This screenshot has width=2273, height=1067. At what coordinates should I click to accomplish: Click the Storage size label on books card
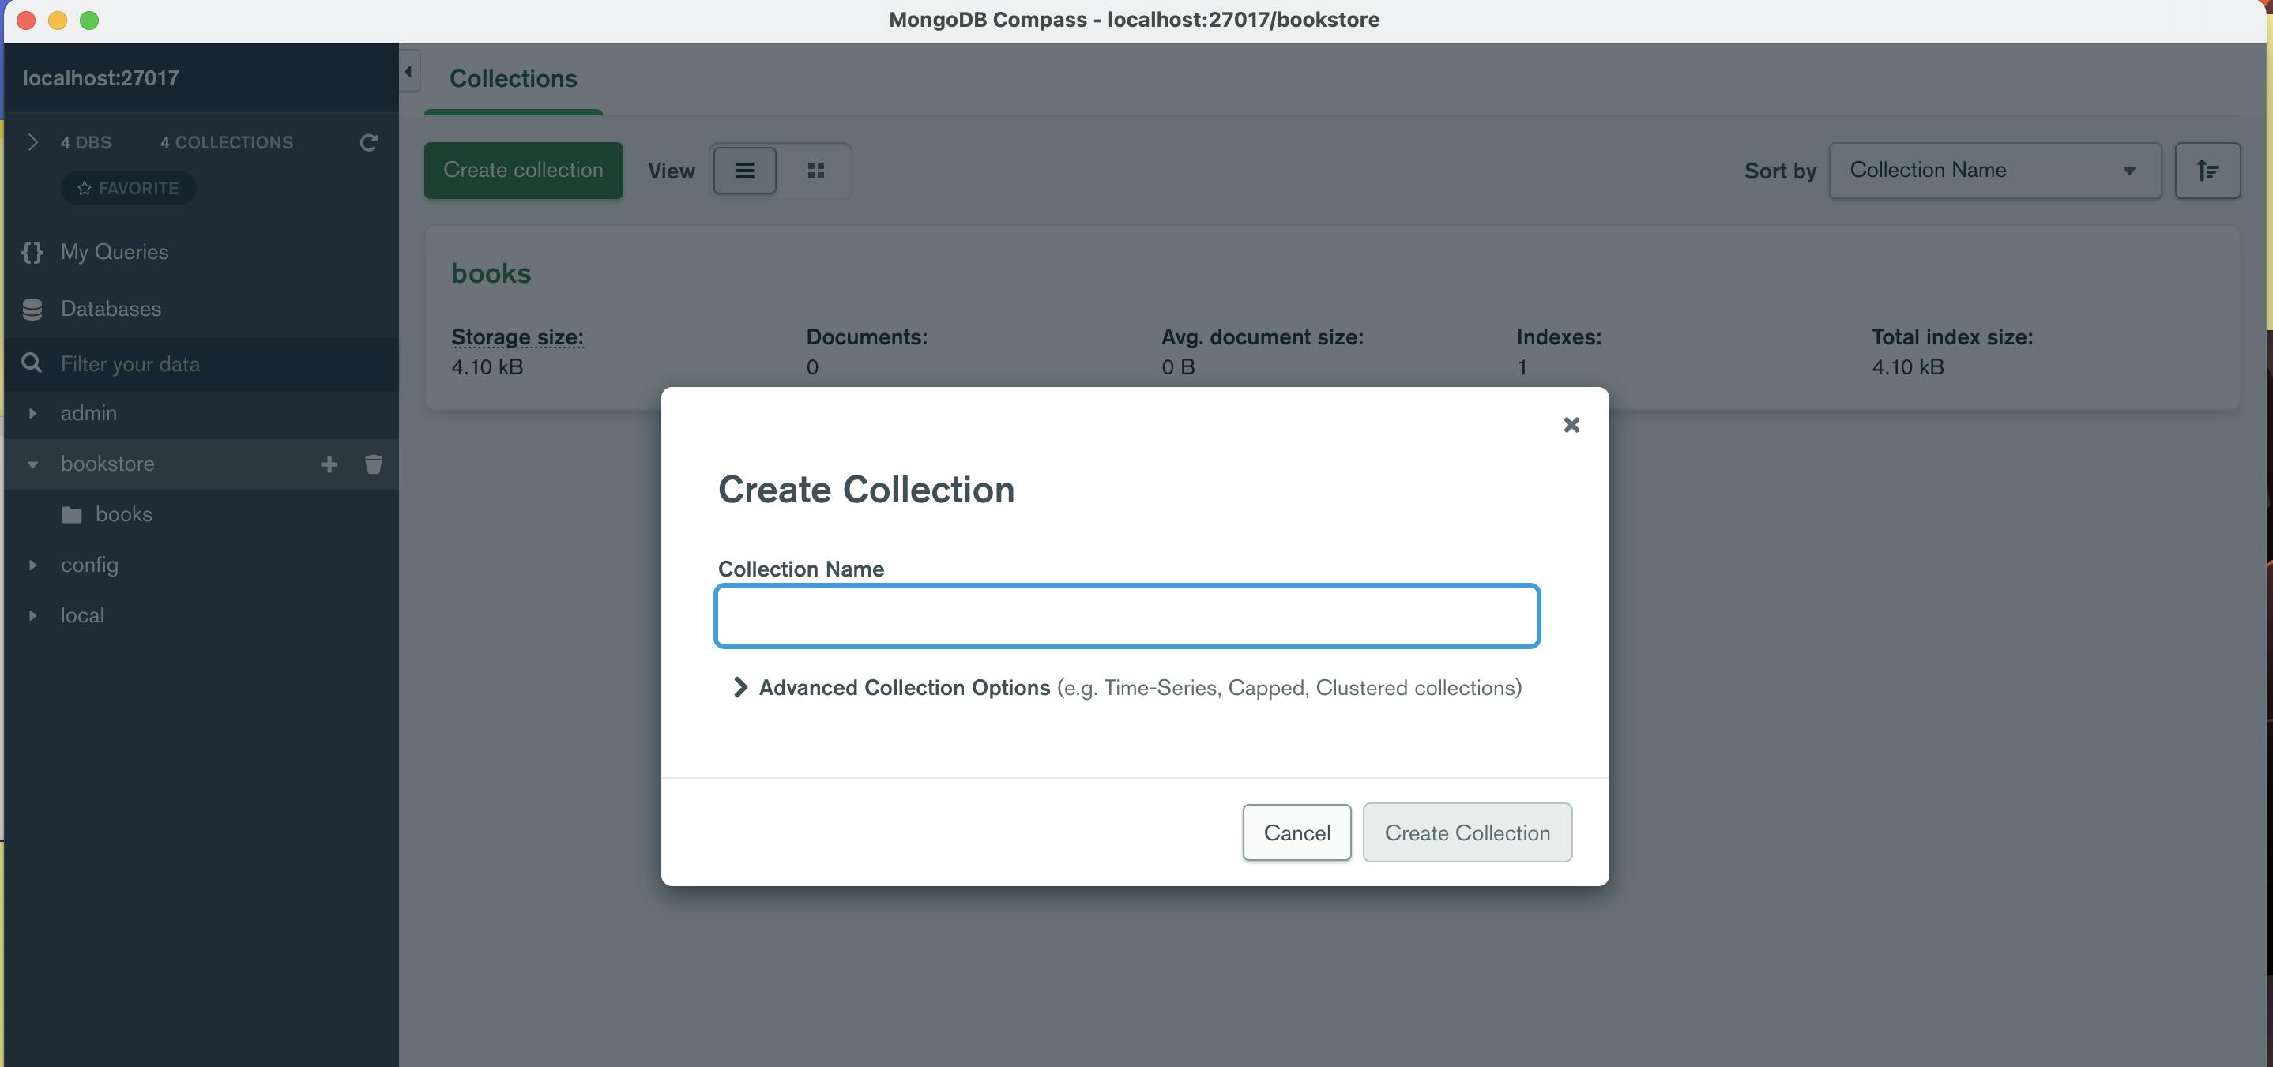pyautogui.click(x=517, y=337)
